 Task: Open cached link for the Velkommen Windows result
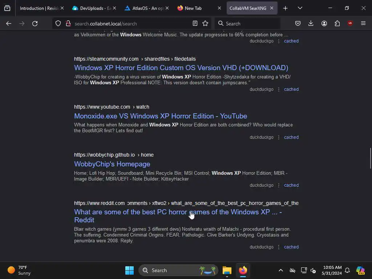291,41
